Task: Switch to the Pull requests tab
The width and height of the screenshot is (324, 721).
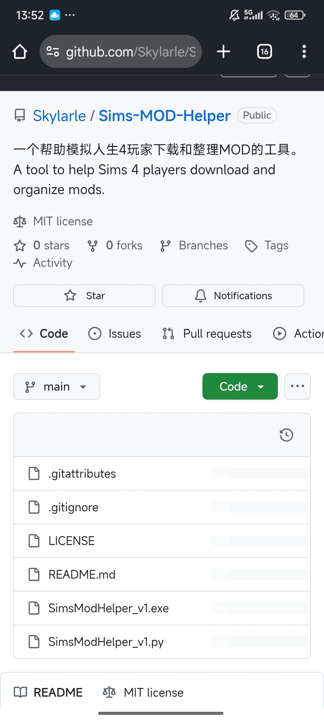Action: pyautogui.click(x=207, y=333)
